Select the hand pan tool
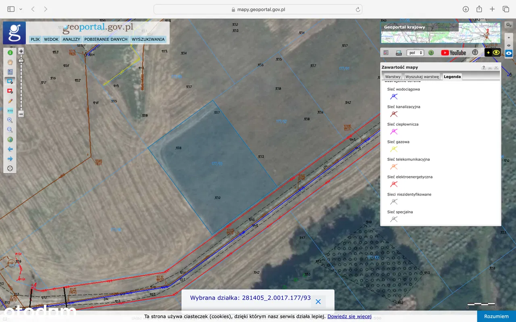 tap(10, 62)
